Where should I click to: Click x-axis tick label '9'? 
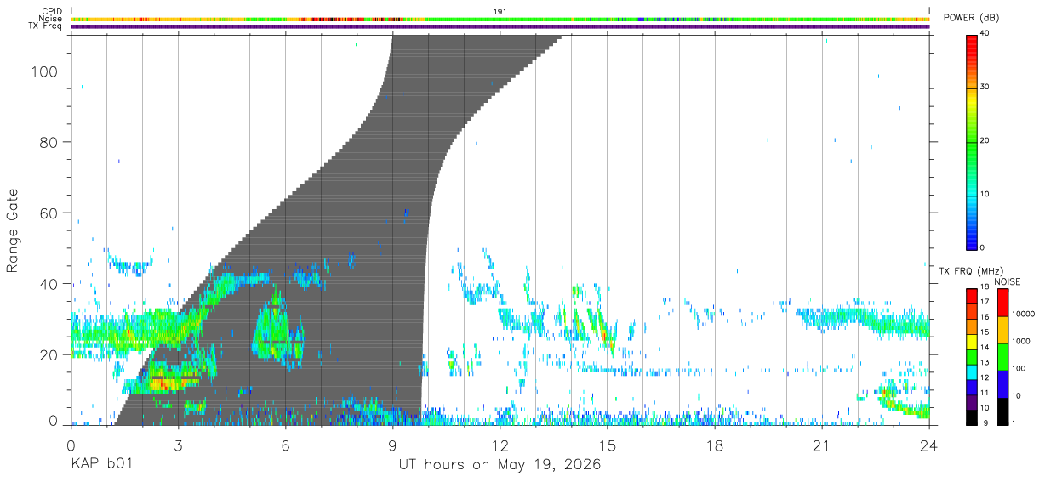pyautogui.click(x=392, y=446)
